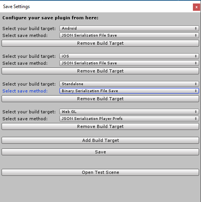Click the blue highlighted 'Select save method' label
Viewport: 201px width, 202px height.
pos(25,91)
